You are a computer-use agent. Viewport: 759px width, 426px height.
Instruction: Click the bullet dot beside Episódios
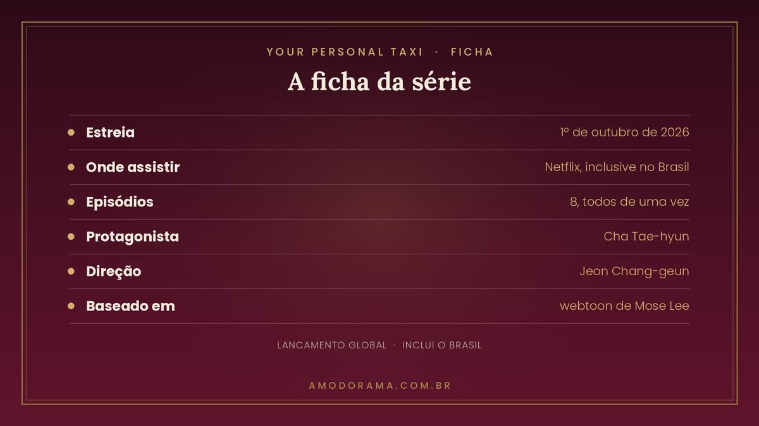click(x=71, y=202)
